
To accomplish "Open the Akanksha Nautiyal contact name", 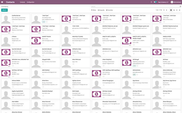I will [x=47, y=91].
